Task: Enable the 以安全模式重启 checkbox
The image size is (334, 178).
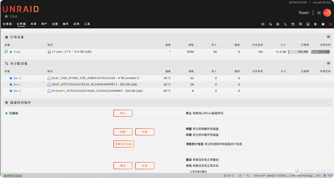Action: (187, 172)
